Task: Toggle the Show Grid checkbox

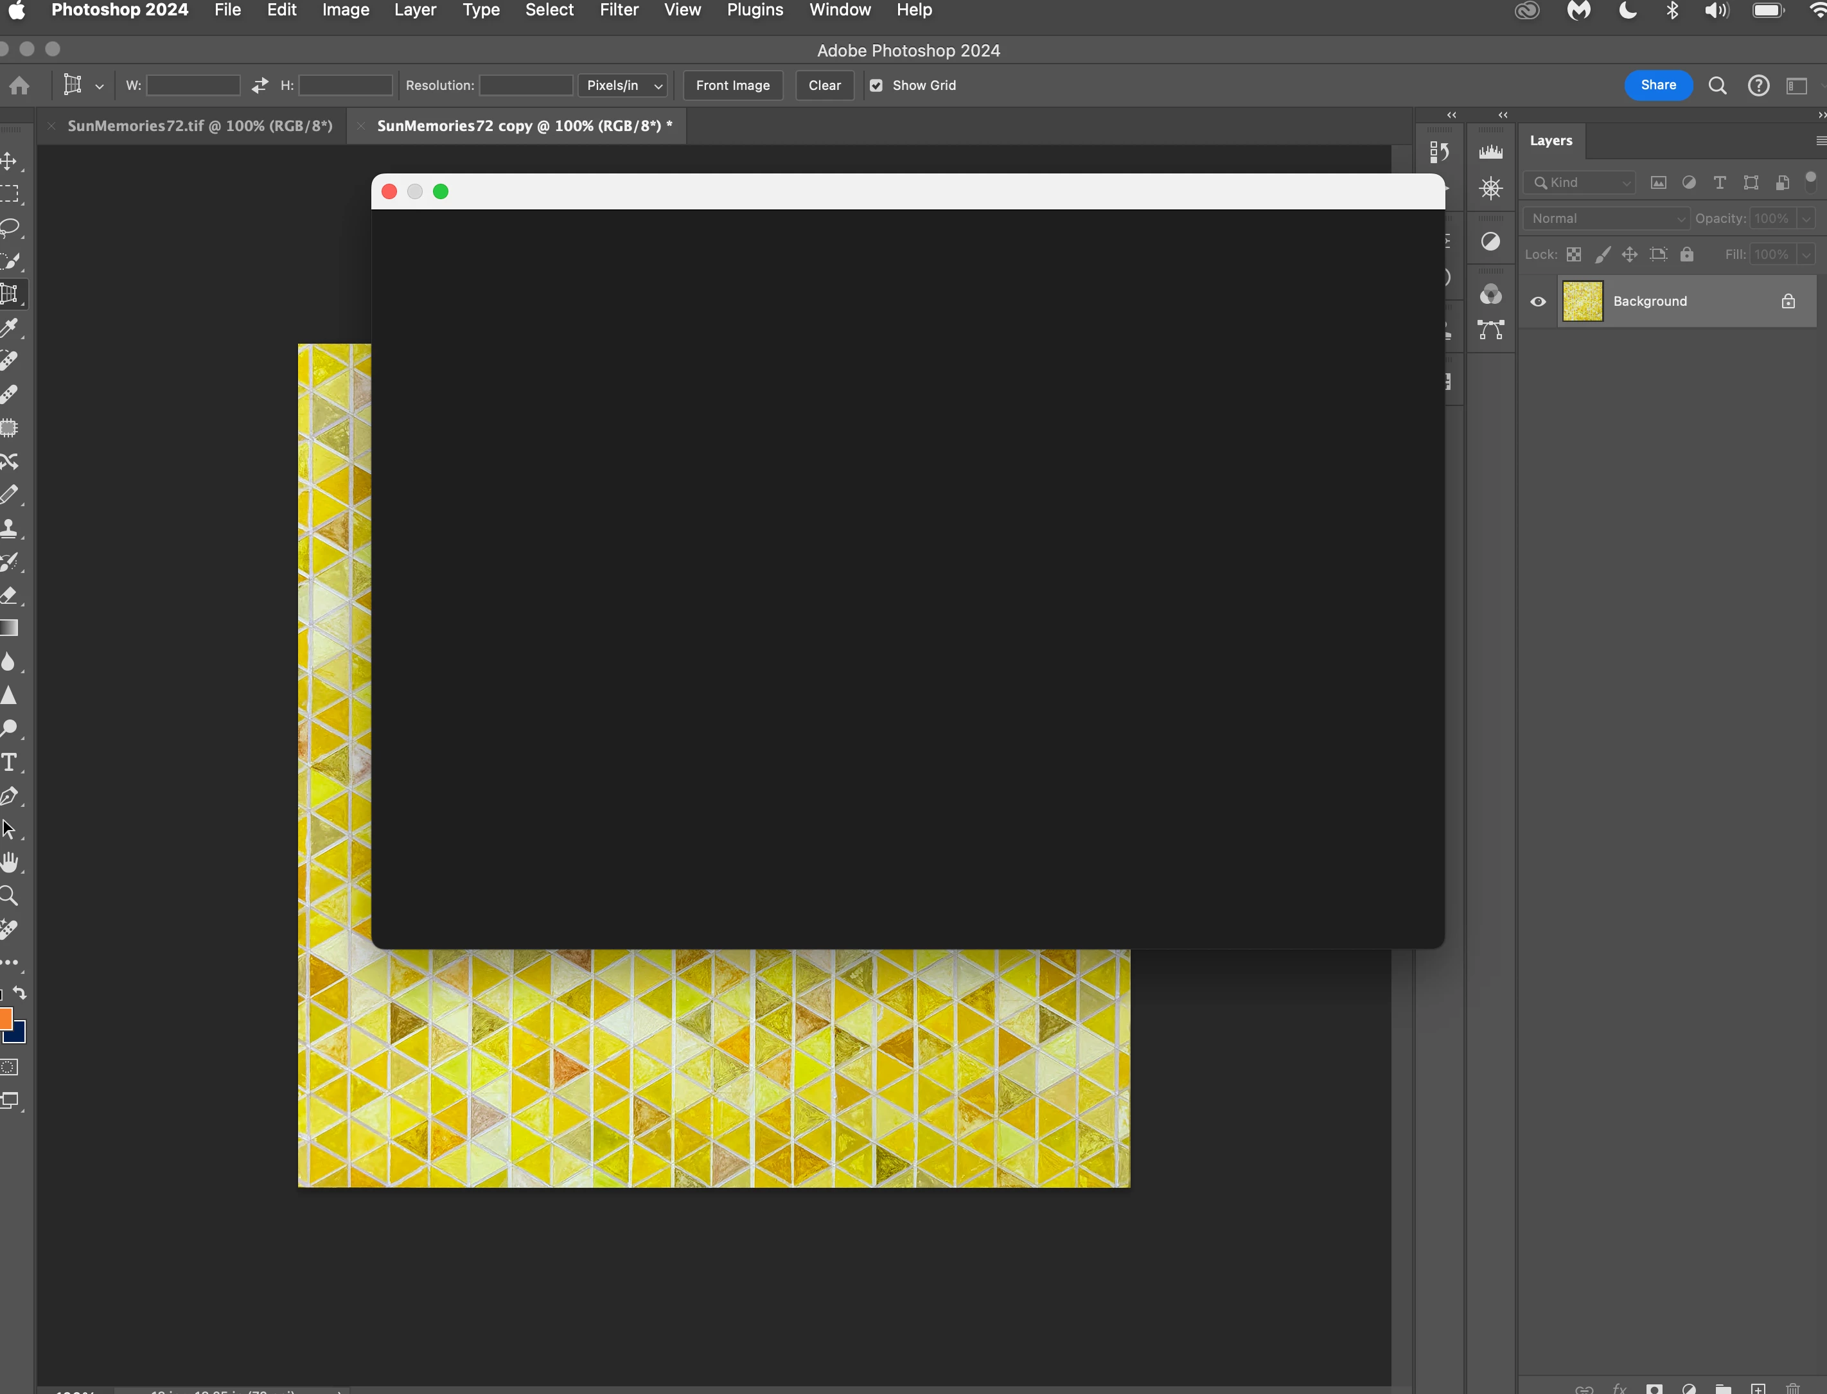Action: click(876, 85)
